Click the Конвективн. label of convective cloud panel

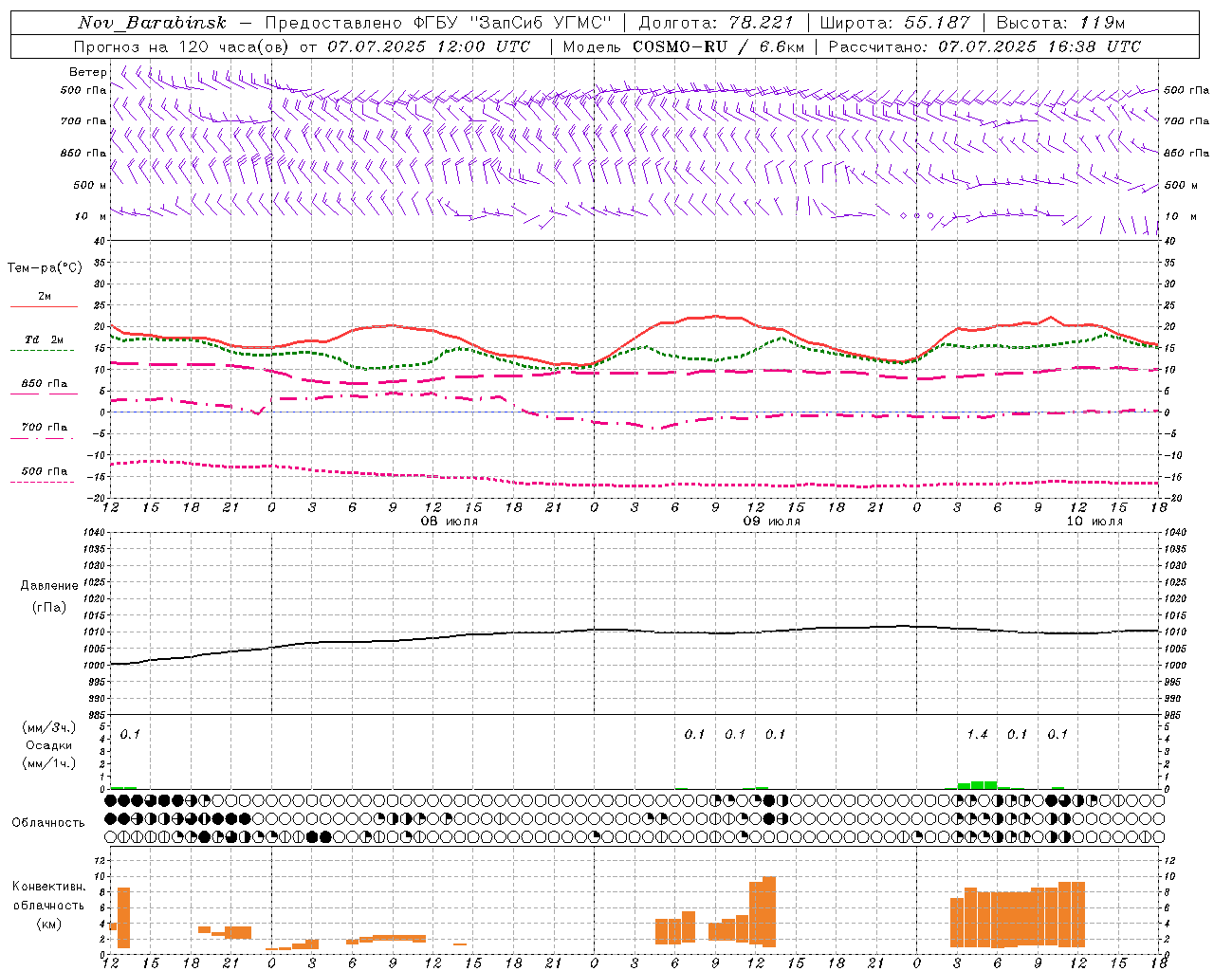[x=49, y=887]
